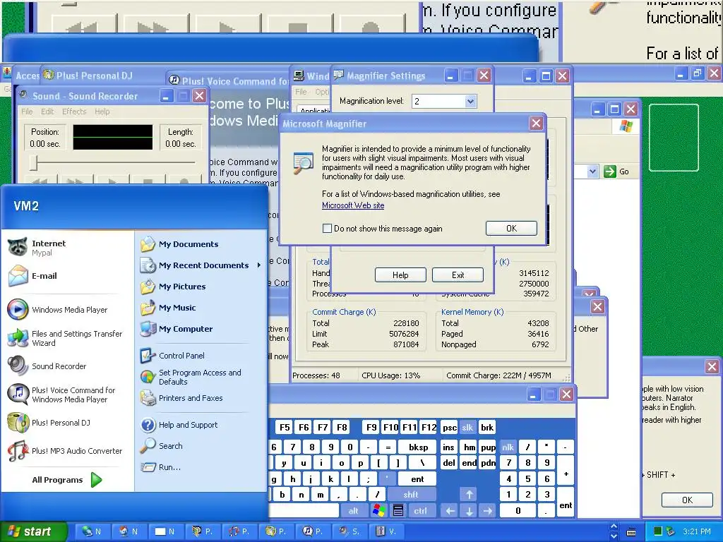Click the taskbar toolbar scroll-up arrow
This screenshot has width=723, height=542.
click(614, 526)
